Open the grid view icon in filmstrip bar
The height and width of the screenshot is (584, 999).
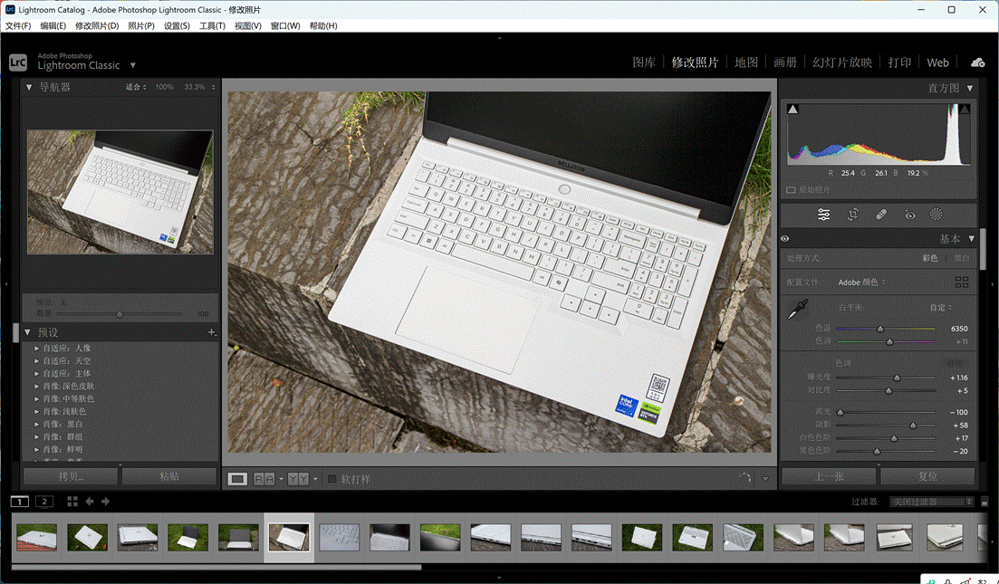coord(72,502)
